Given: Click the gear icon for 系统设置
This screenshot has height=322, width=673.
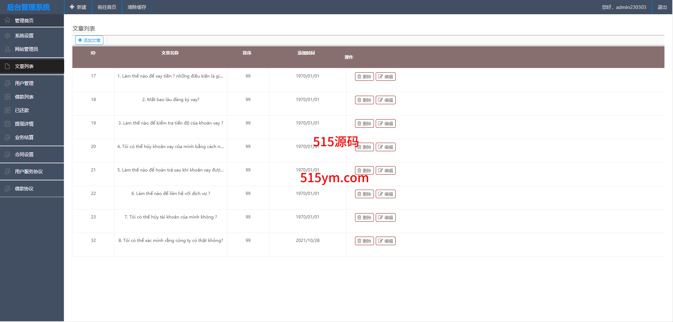Looking at the screenshot, I should pyautogui.click(x=7, y=36).
